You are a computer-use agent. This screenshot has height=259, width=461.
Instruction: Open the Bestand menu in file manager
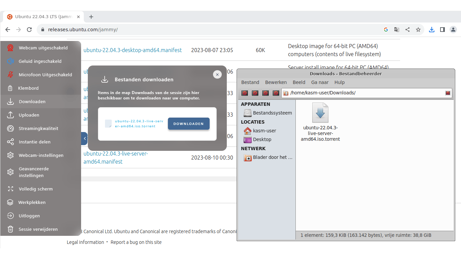coord(250,82)
